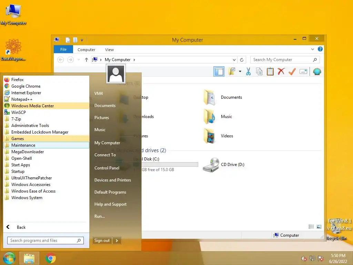Click the Paste clipboard icon
The width and height of the screenshot is (353, 265).
click(270, 72)
